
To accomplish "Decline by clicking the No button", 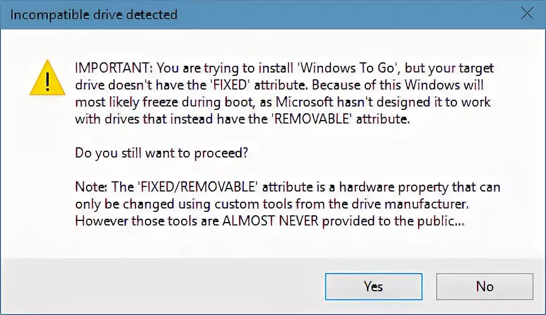I will (484, 286).
